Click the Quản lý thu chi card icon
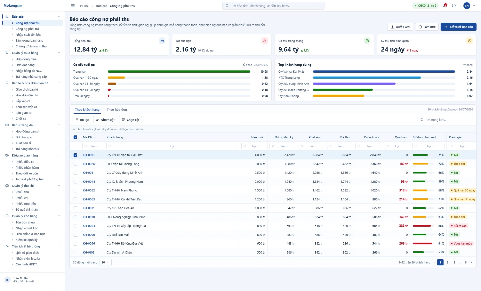481x291 pixels. click(7, 186)
